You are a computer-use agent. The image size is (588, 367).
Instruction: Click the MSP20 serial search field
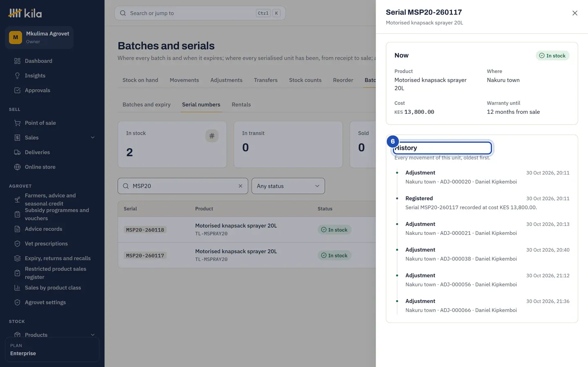(183, 186)
